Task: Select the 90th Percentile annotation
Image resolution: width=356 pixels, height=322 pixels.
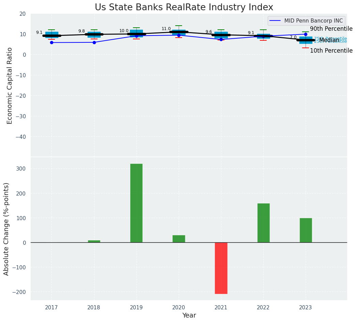Action: (x=331, y=29)
